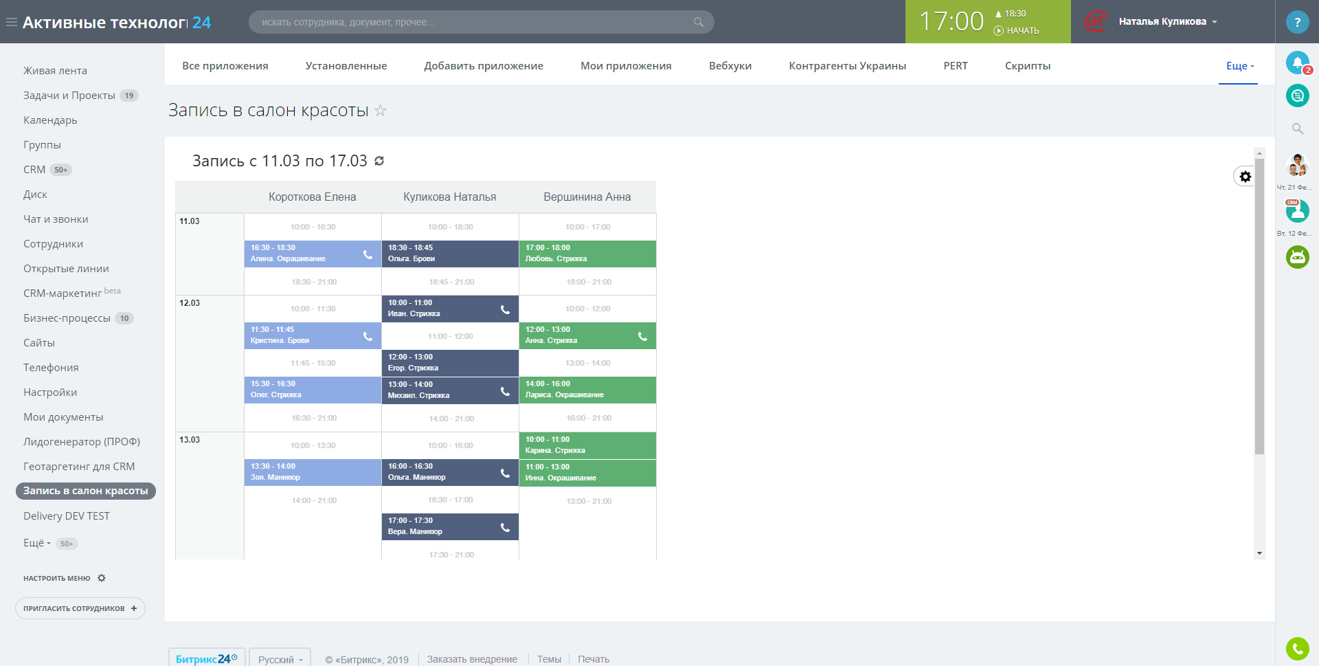Open the green chatbot icon
1319x666 pixels.
1297,257
